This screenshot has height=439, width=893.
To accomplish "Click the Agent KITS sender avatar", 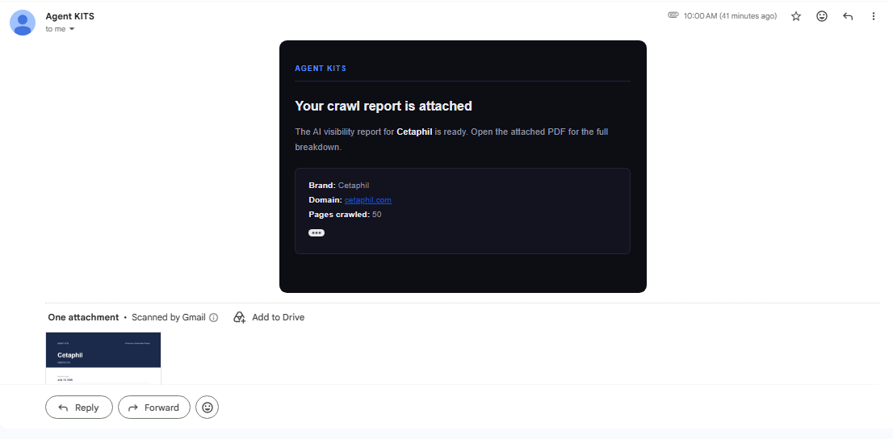I will (23, 23).
